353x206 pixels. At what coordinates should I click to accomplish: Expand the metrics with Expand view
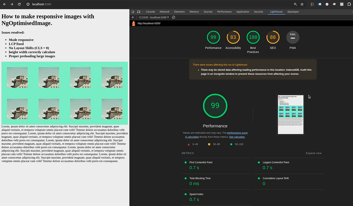point(314,153)
